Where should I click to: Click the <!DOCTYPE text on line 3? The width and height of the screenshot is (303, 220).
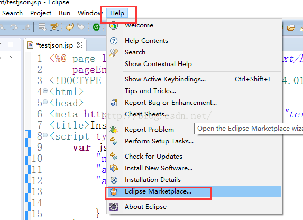pyautogui.click(x=76, y=81)
